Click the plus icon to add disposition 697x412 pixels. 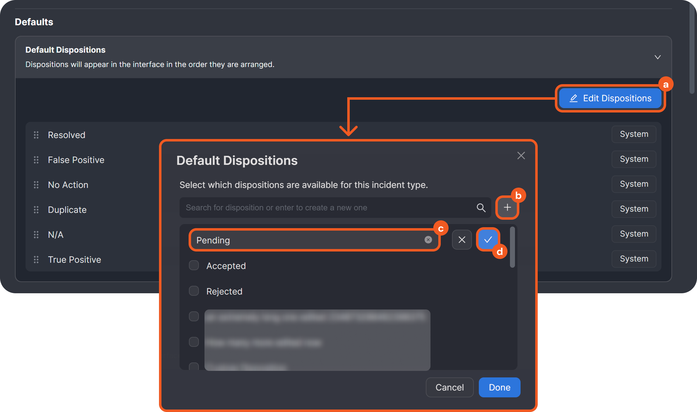click(x=507, y=208)
